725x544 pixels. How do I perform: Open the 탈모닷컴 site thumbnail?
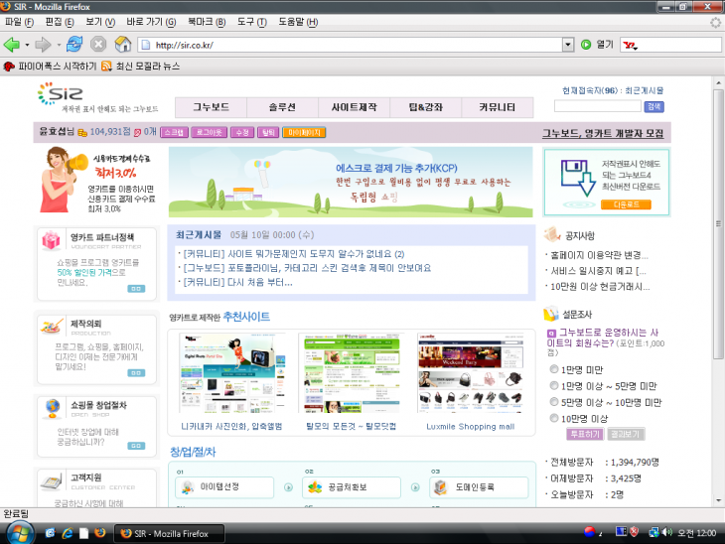tap(351, 372)
